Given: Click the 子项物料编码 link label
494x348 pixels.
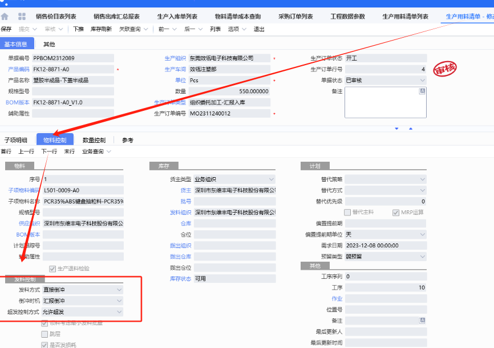Looking at the screenshot, I should pos(23,190).
